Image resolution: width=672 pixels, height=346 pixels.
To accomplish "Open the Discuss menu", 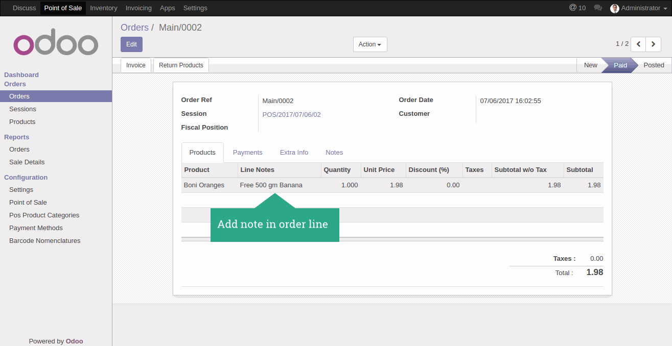I will tap(25, 8).
